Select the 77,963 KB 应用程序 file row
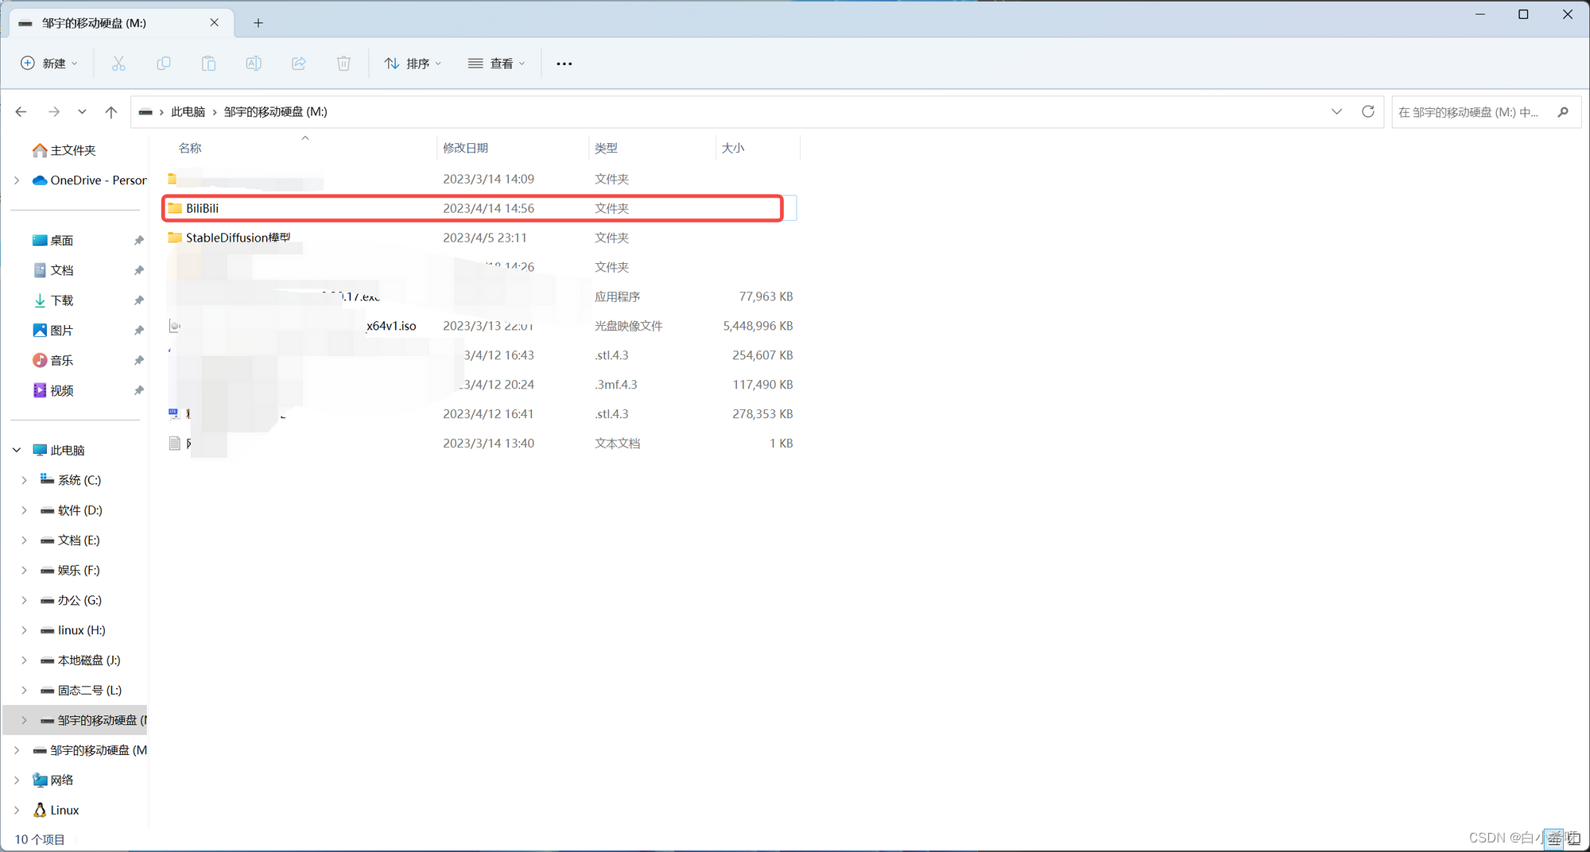Viewport: 1590px width, 852px height. [479, 296]
